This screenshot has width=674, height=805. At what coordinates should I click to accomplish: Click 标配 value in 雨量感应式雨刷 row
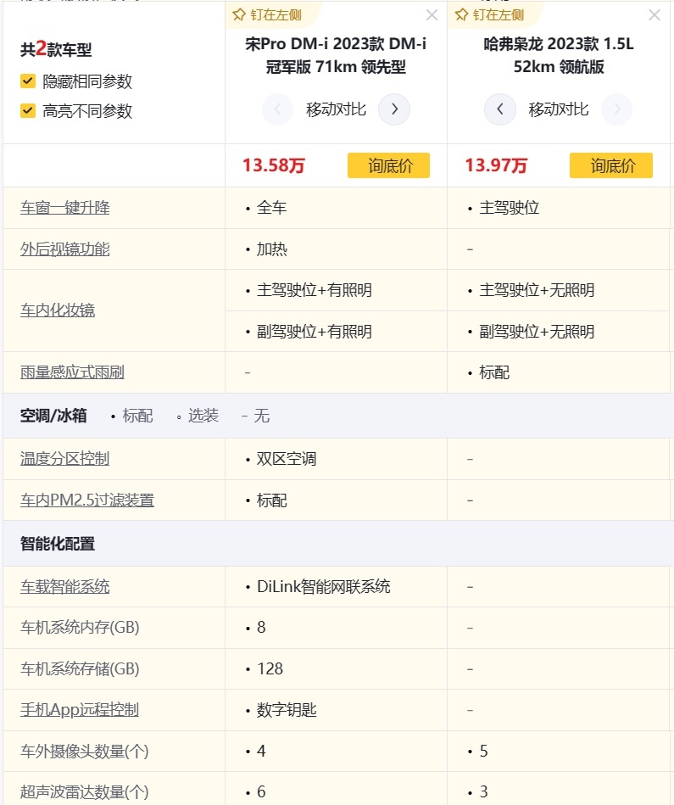[494, 372]
